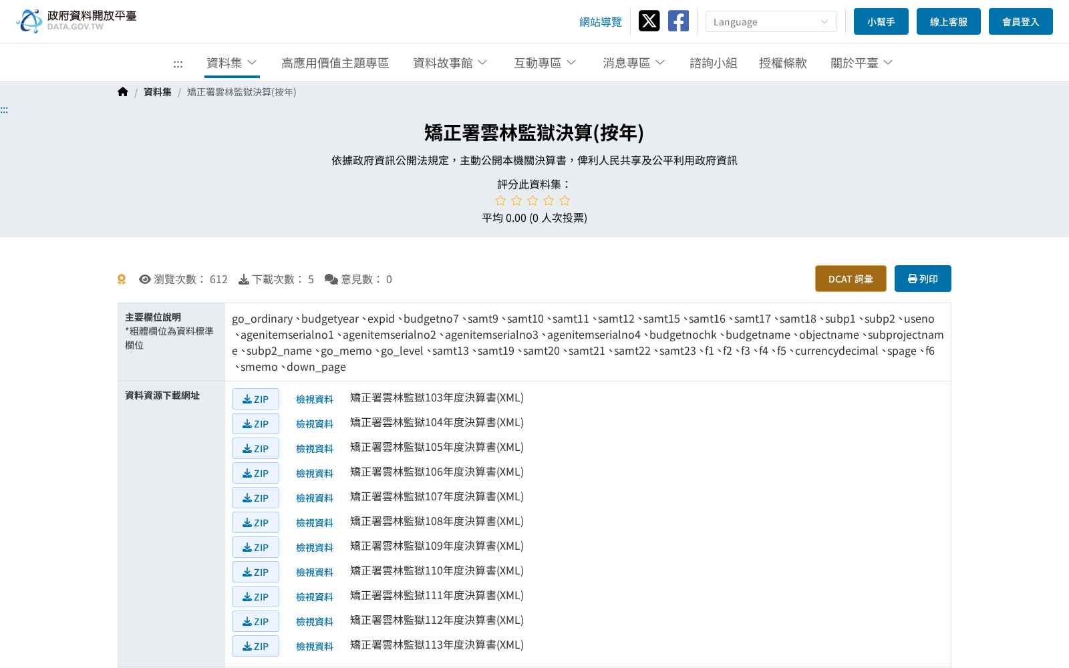The image size is (1069, 668).
Task: Download ZIP for 104年度決算書
Action: [x=255, y=424]
